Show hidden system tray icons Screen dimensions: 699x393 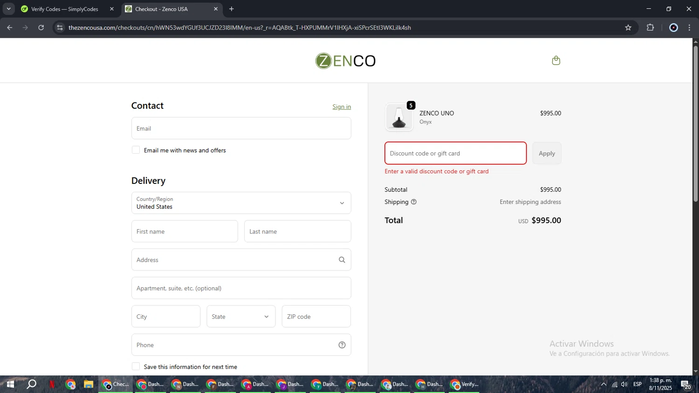coord(603,384)
